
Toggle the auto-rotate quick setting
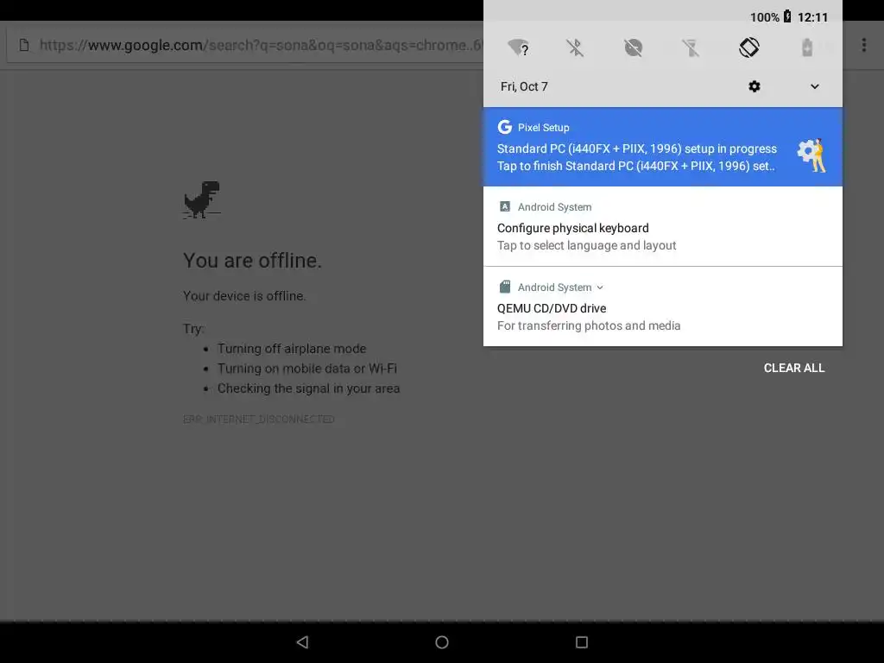point(748,47)
